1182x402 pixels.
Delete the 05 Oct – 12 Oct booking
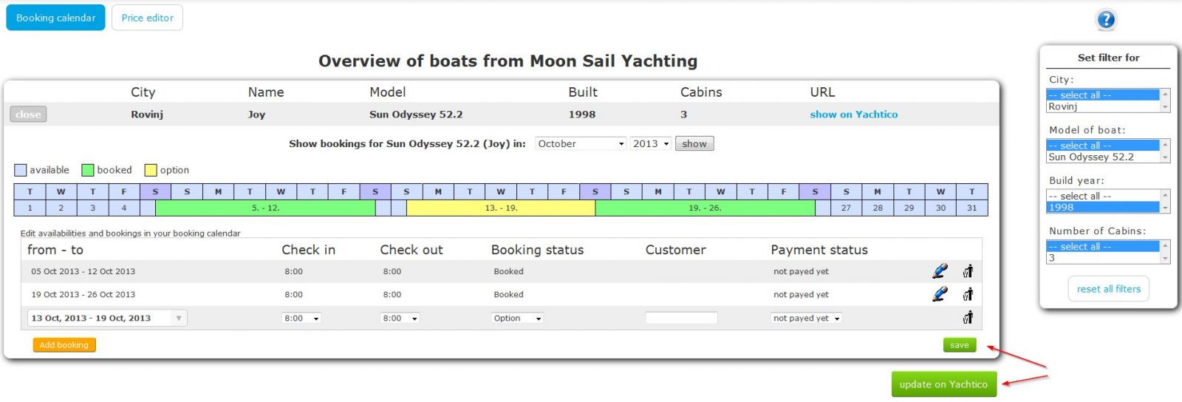click(x=968, y=271)
